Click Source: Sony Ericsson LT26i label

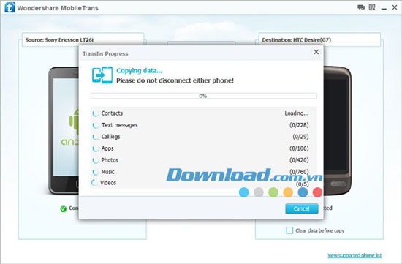[59, 40]
